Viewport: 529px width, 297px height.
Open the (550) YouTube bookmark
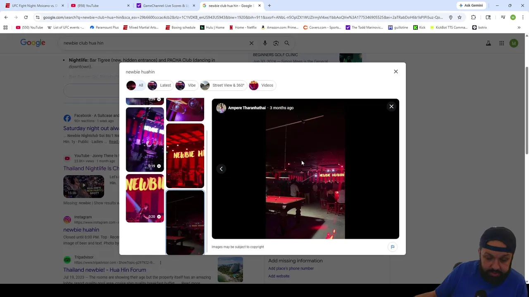coord(29,28)
